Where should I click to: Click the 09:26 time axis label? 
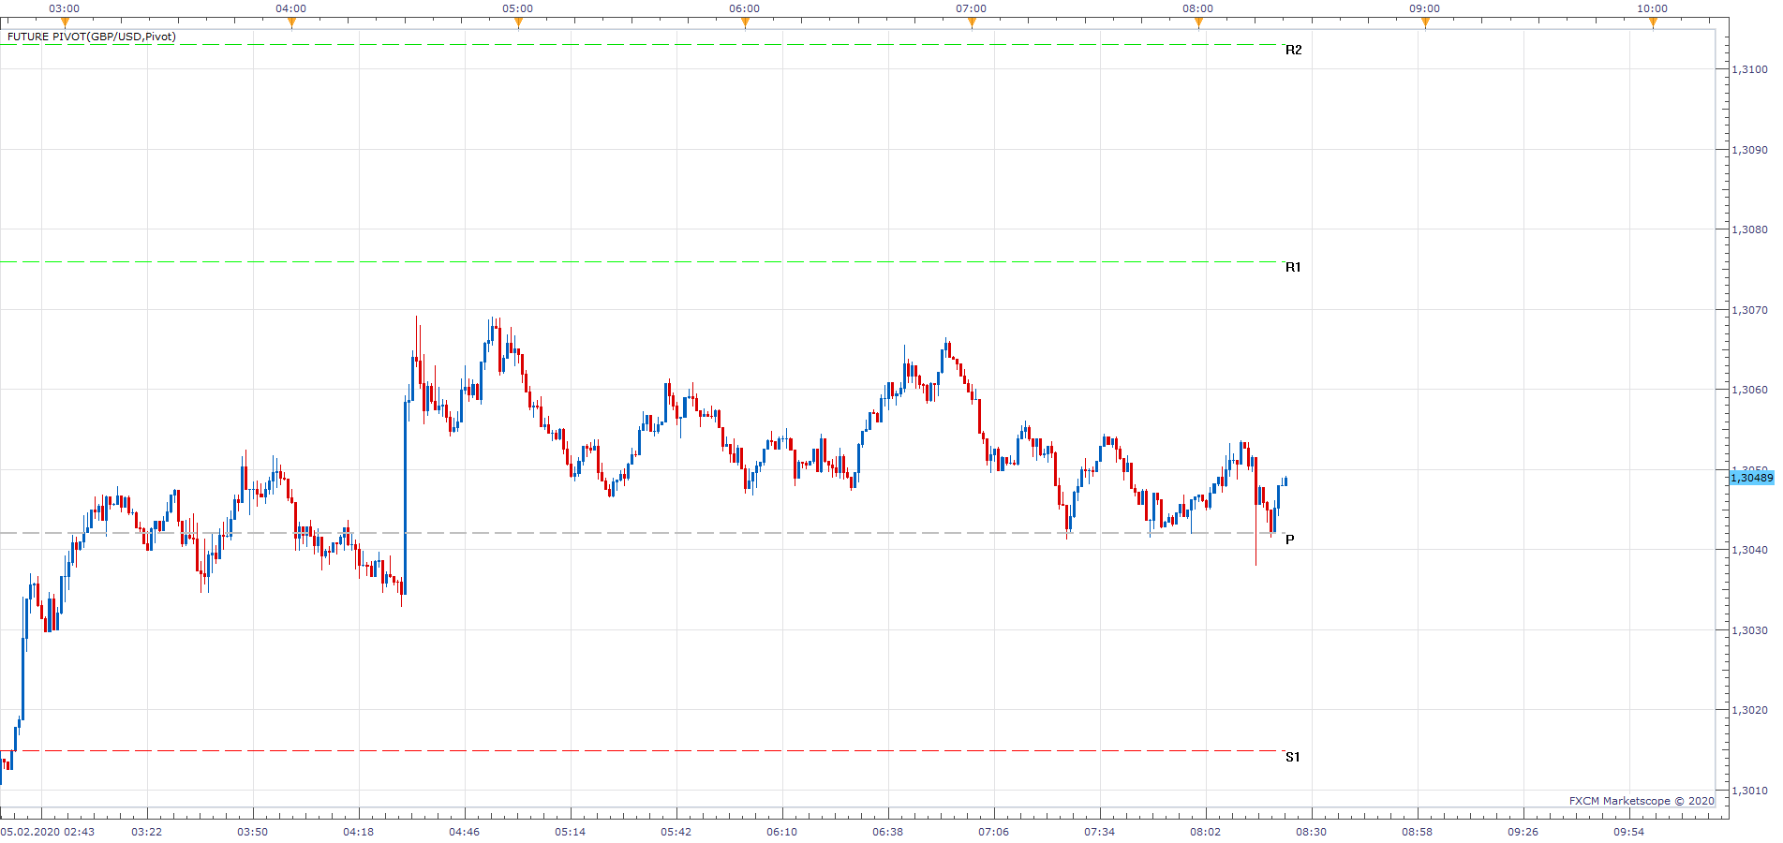(1523, 832)
